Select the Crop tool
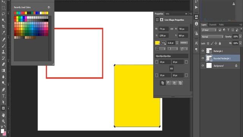This screenshot has height=137, width=243. pyautogui.click(x=3, y=26)
